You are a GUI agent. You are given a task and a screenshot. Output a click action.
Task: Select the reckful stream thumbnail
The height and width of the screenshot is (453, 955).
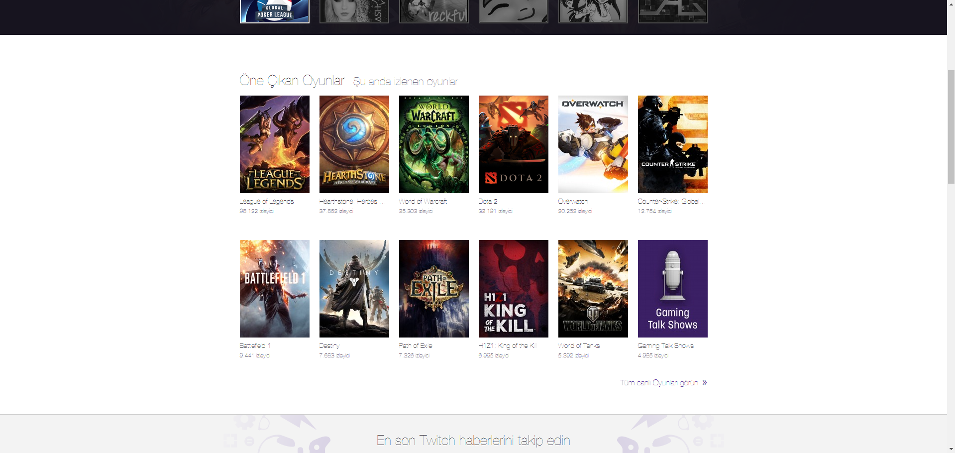[433, 11]
